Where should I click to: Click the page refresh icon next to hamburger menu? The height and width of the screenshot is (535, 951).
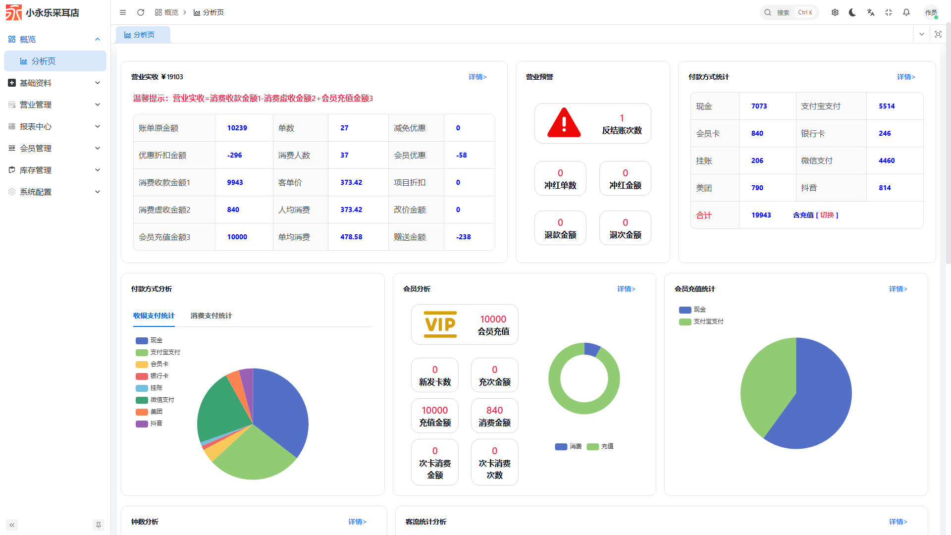pyautogui.click(x=141, y=12)
